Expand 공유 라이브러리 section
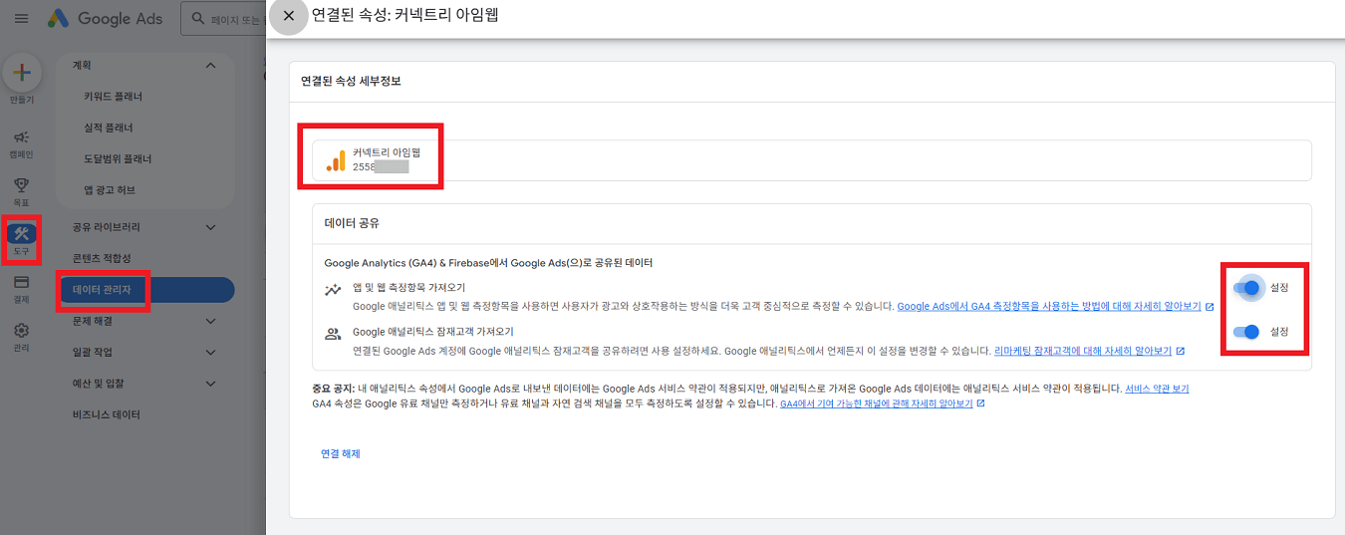The width and height of the screenshot is (1345, 535). coord(210,227)
